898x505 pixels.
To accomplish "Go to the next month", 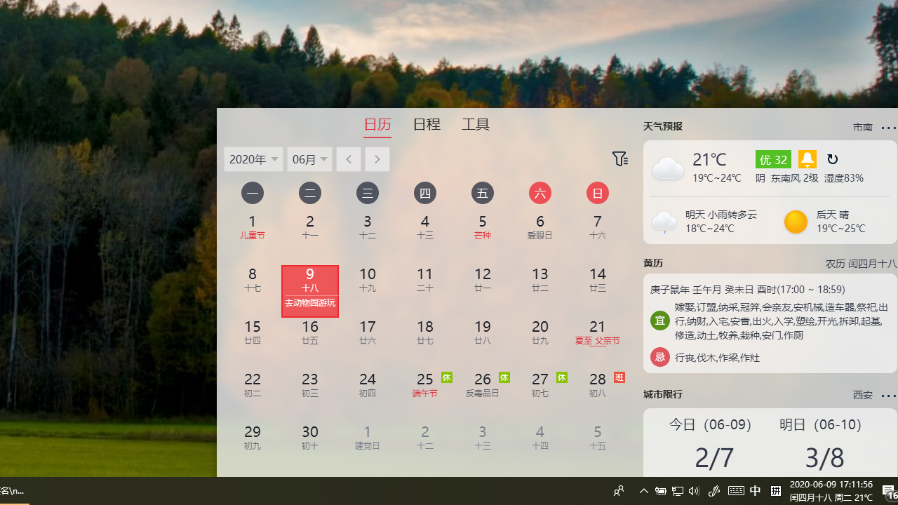I will point(377,159).
